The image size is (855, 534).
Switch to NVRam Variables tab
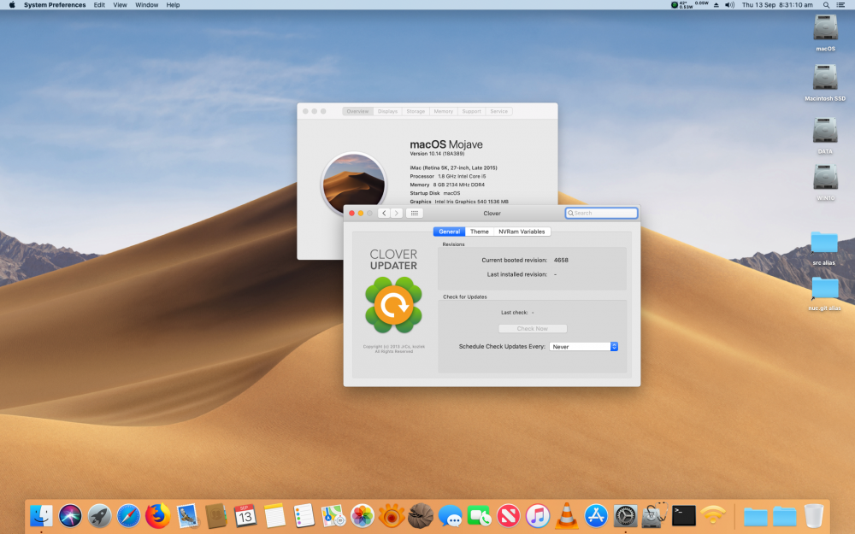[522, 232]
